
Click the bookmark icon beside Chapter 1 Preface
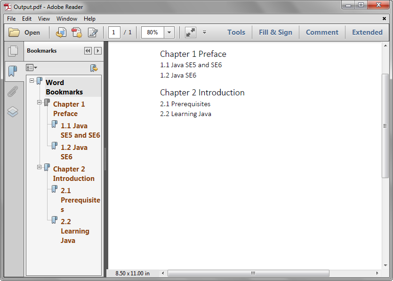point(47,102)
